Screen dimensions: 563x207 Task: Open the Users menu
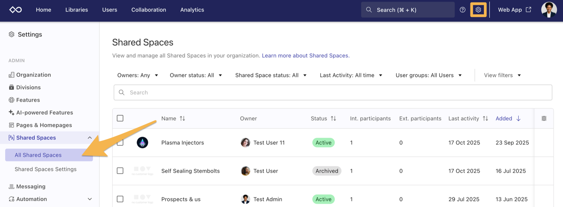coord(110,10)
